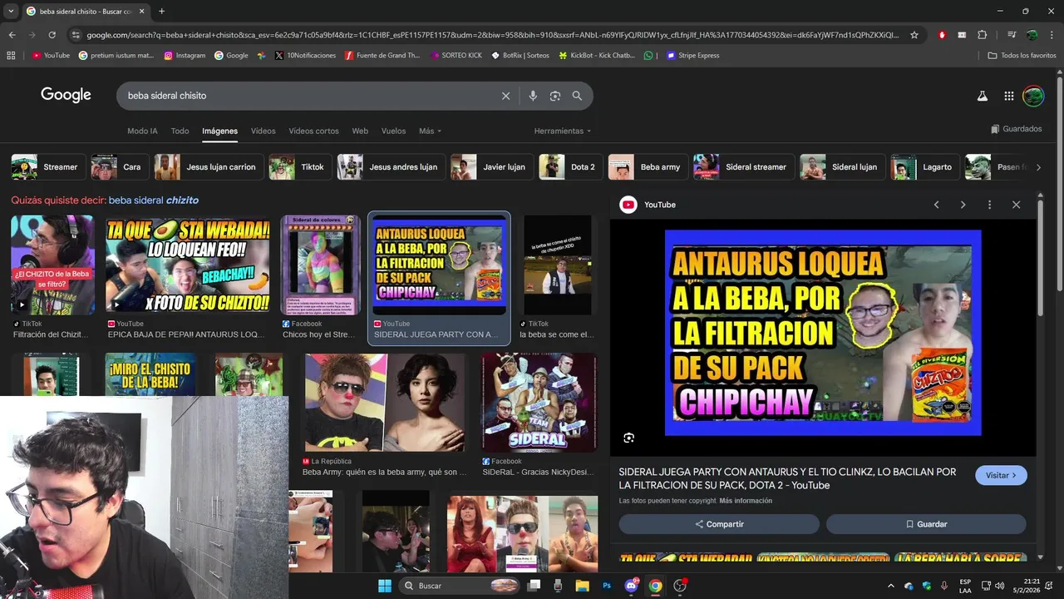Switch to Videos results tab
The height and width of the screenshot is (599, 1064).
[263, 131]
